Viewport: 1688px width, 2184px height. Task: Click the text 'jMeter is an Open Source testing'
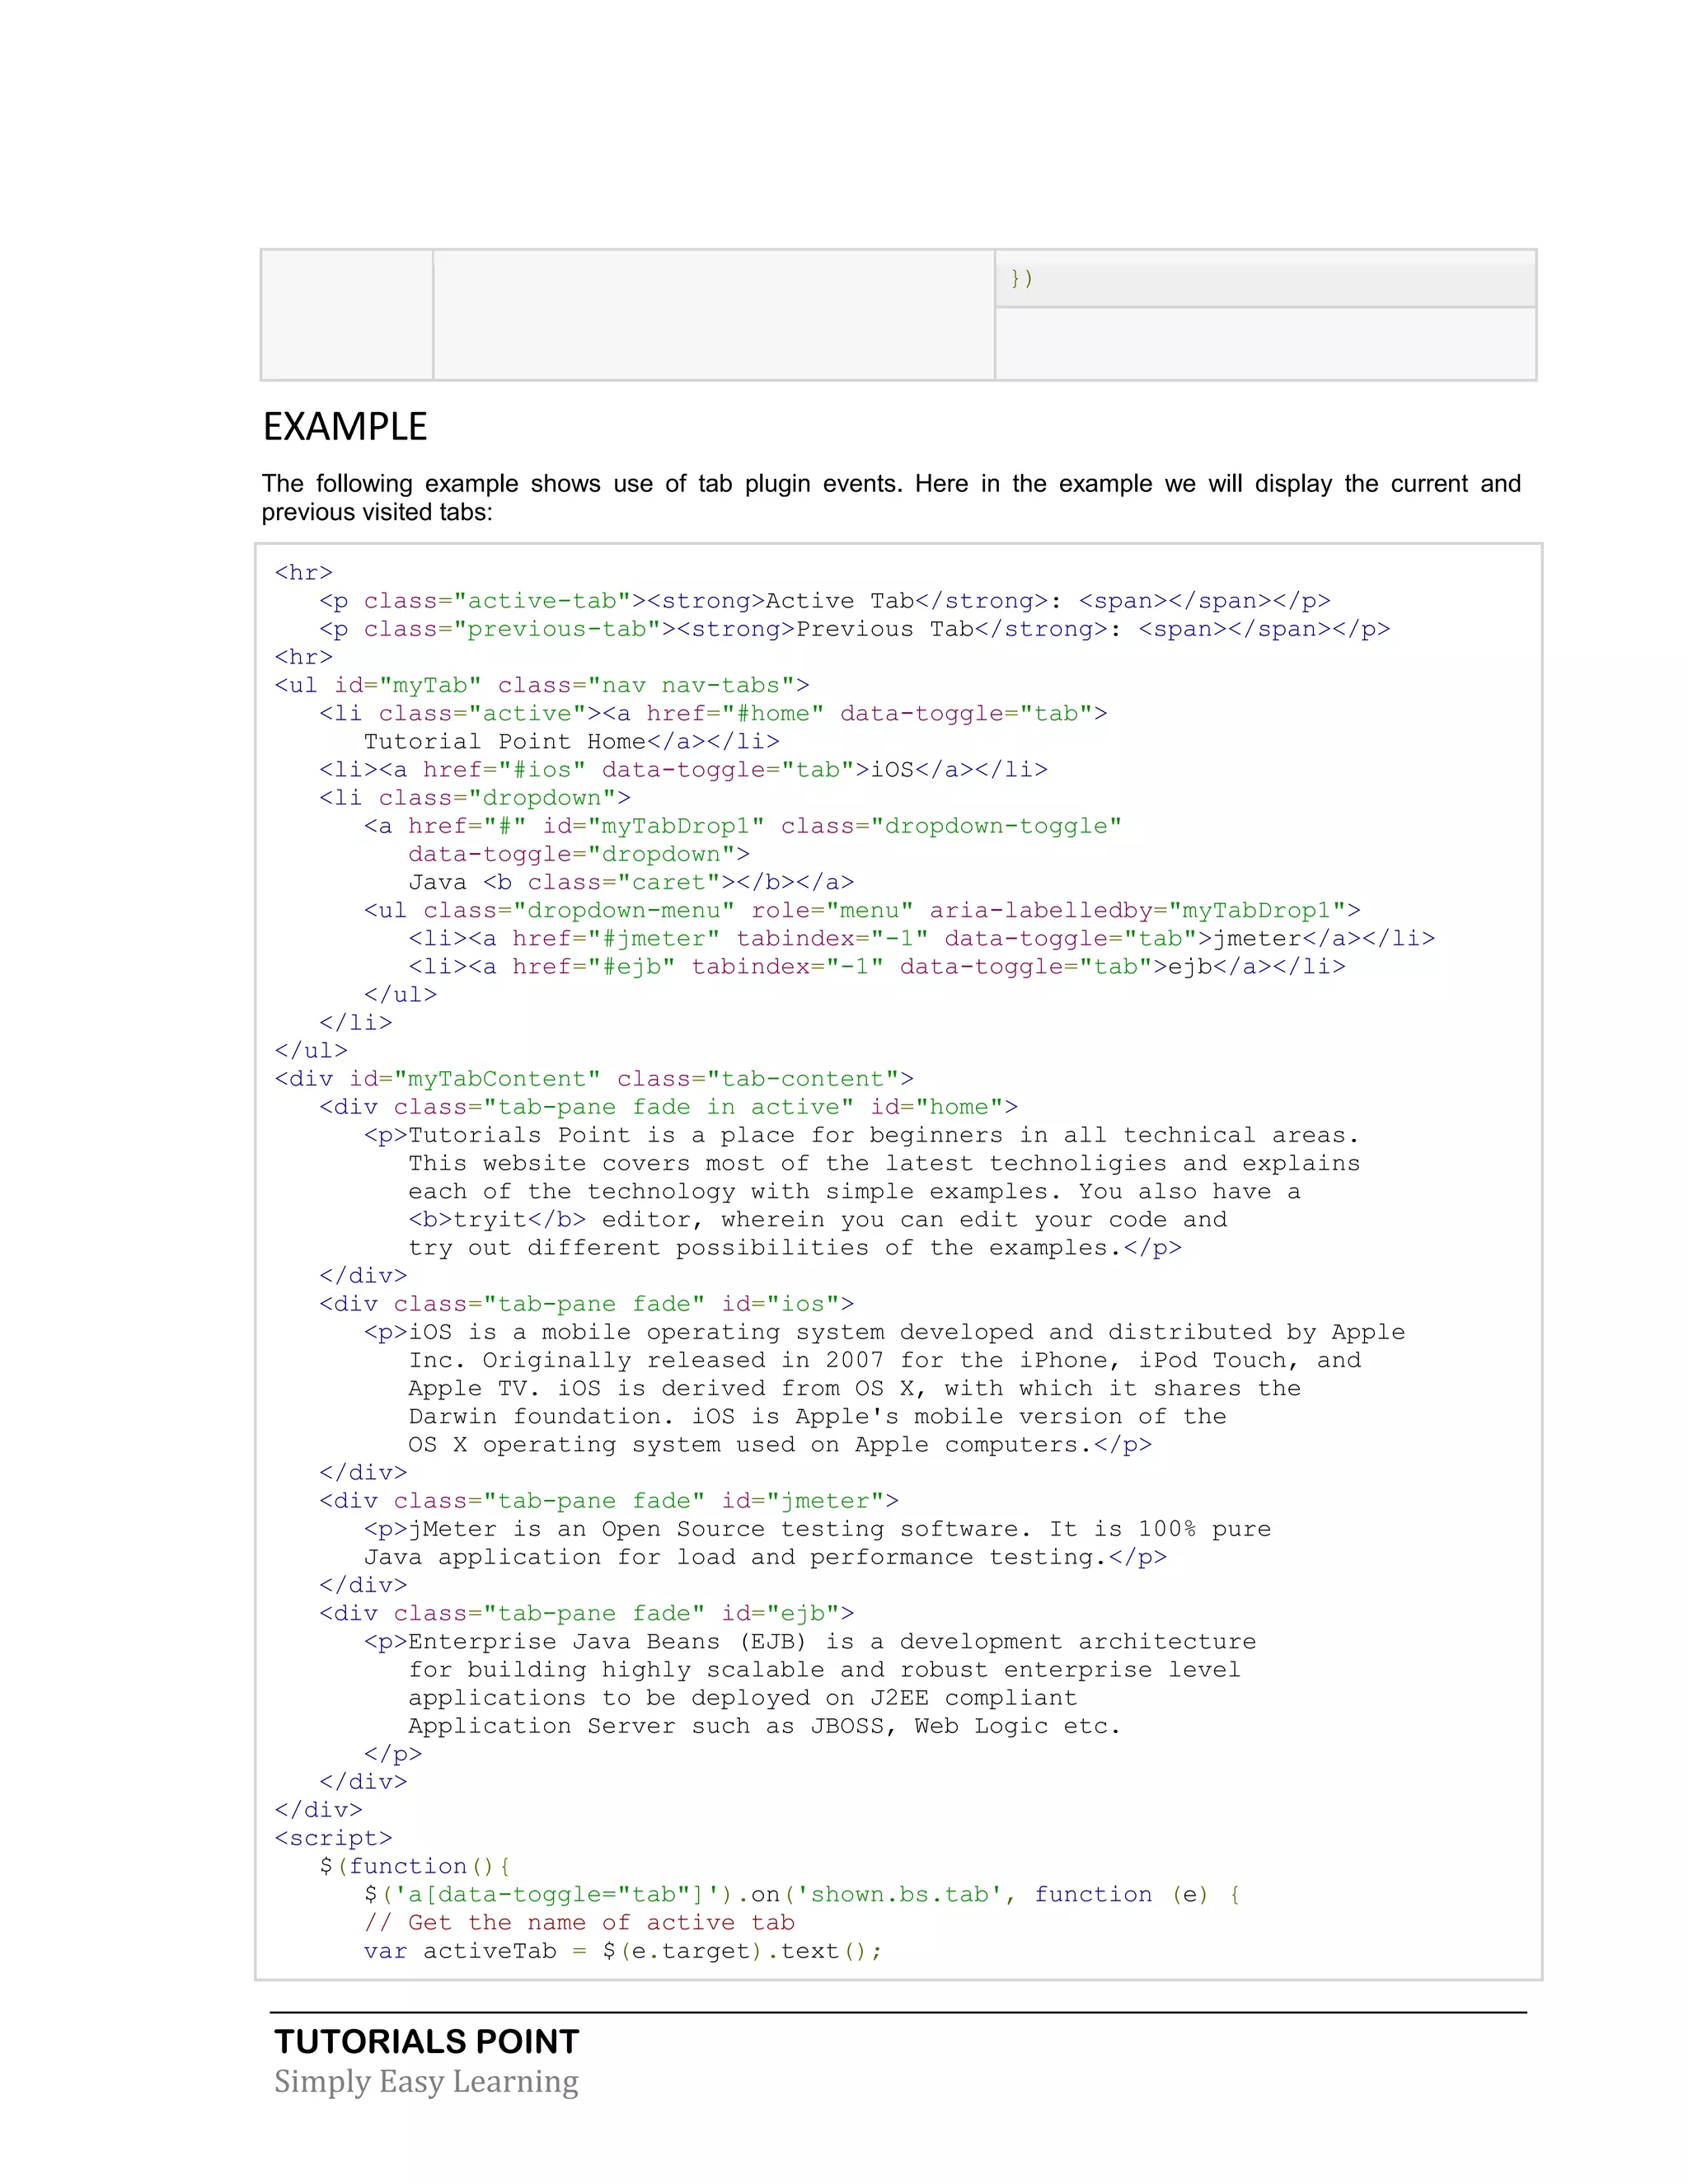pos(647,1529)
